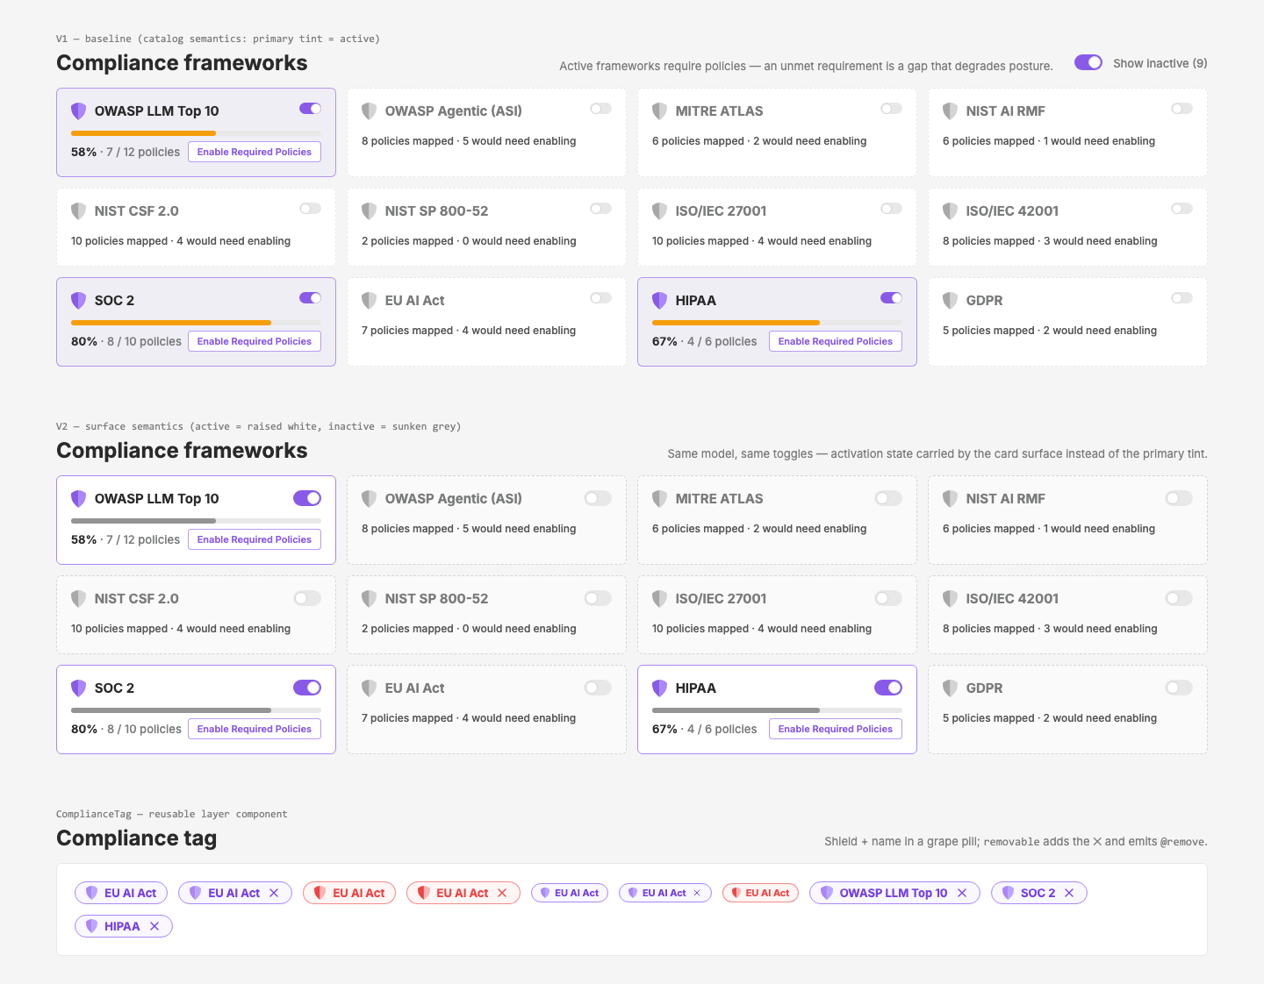Click NIST AI RMF shield in V1 baseline
This screenshot has height=984, width=1264.
951,111
